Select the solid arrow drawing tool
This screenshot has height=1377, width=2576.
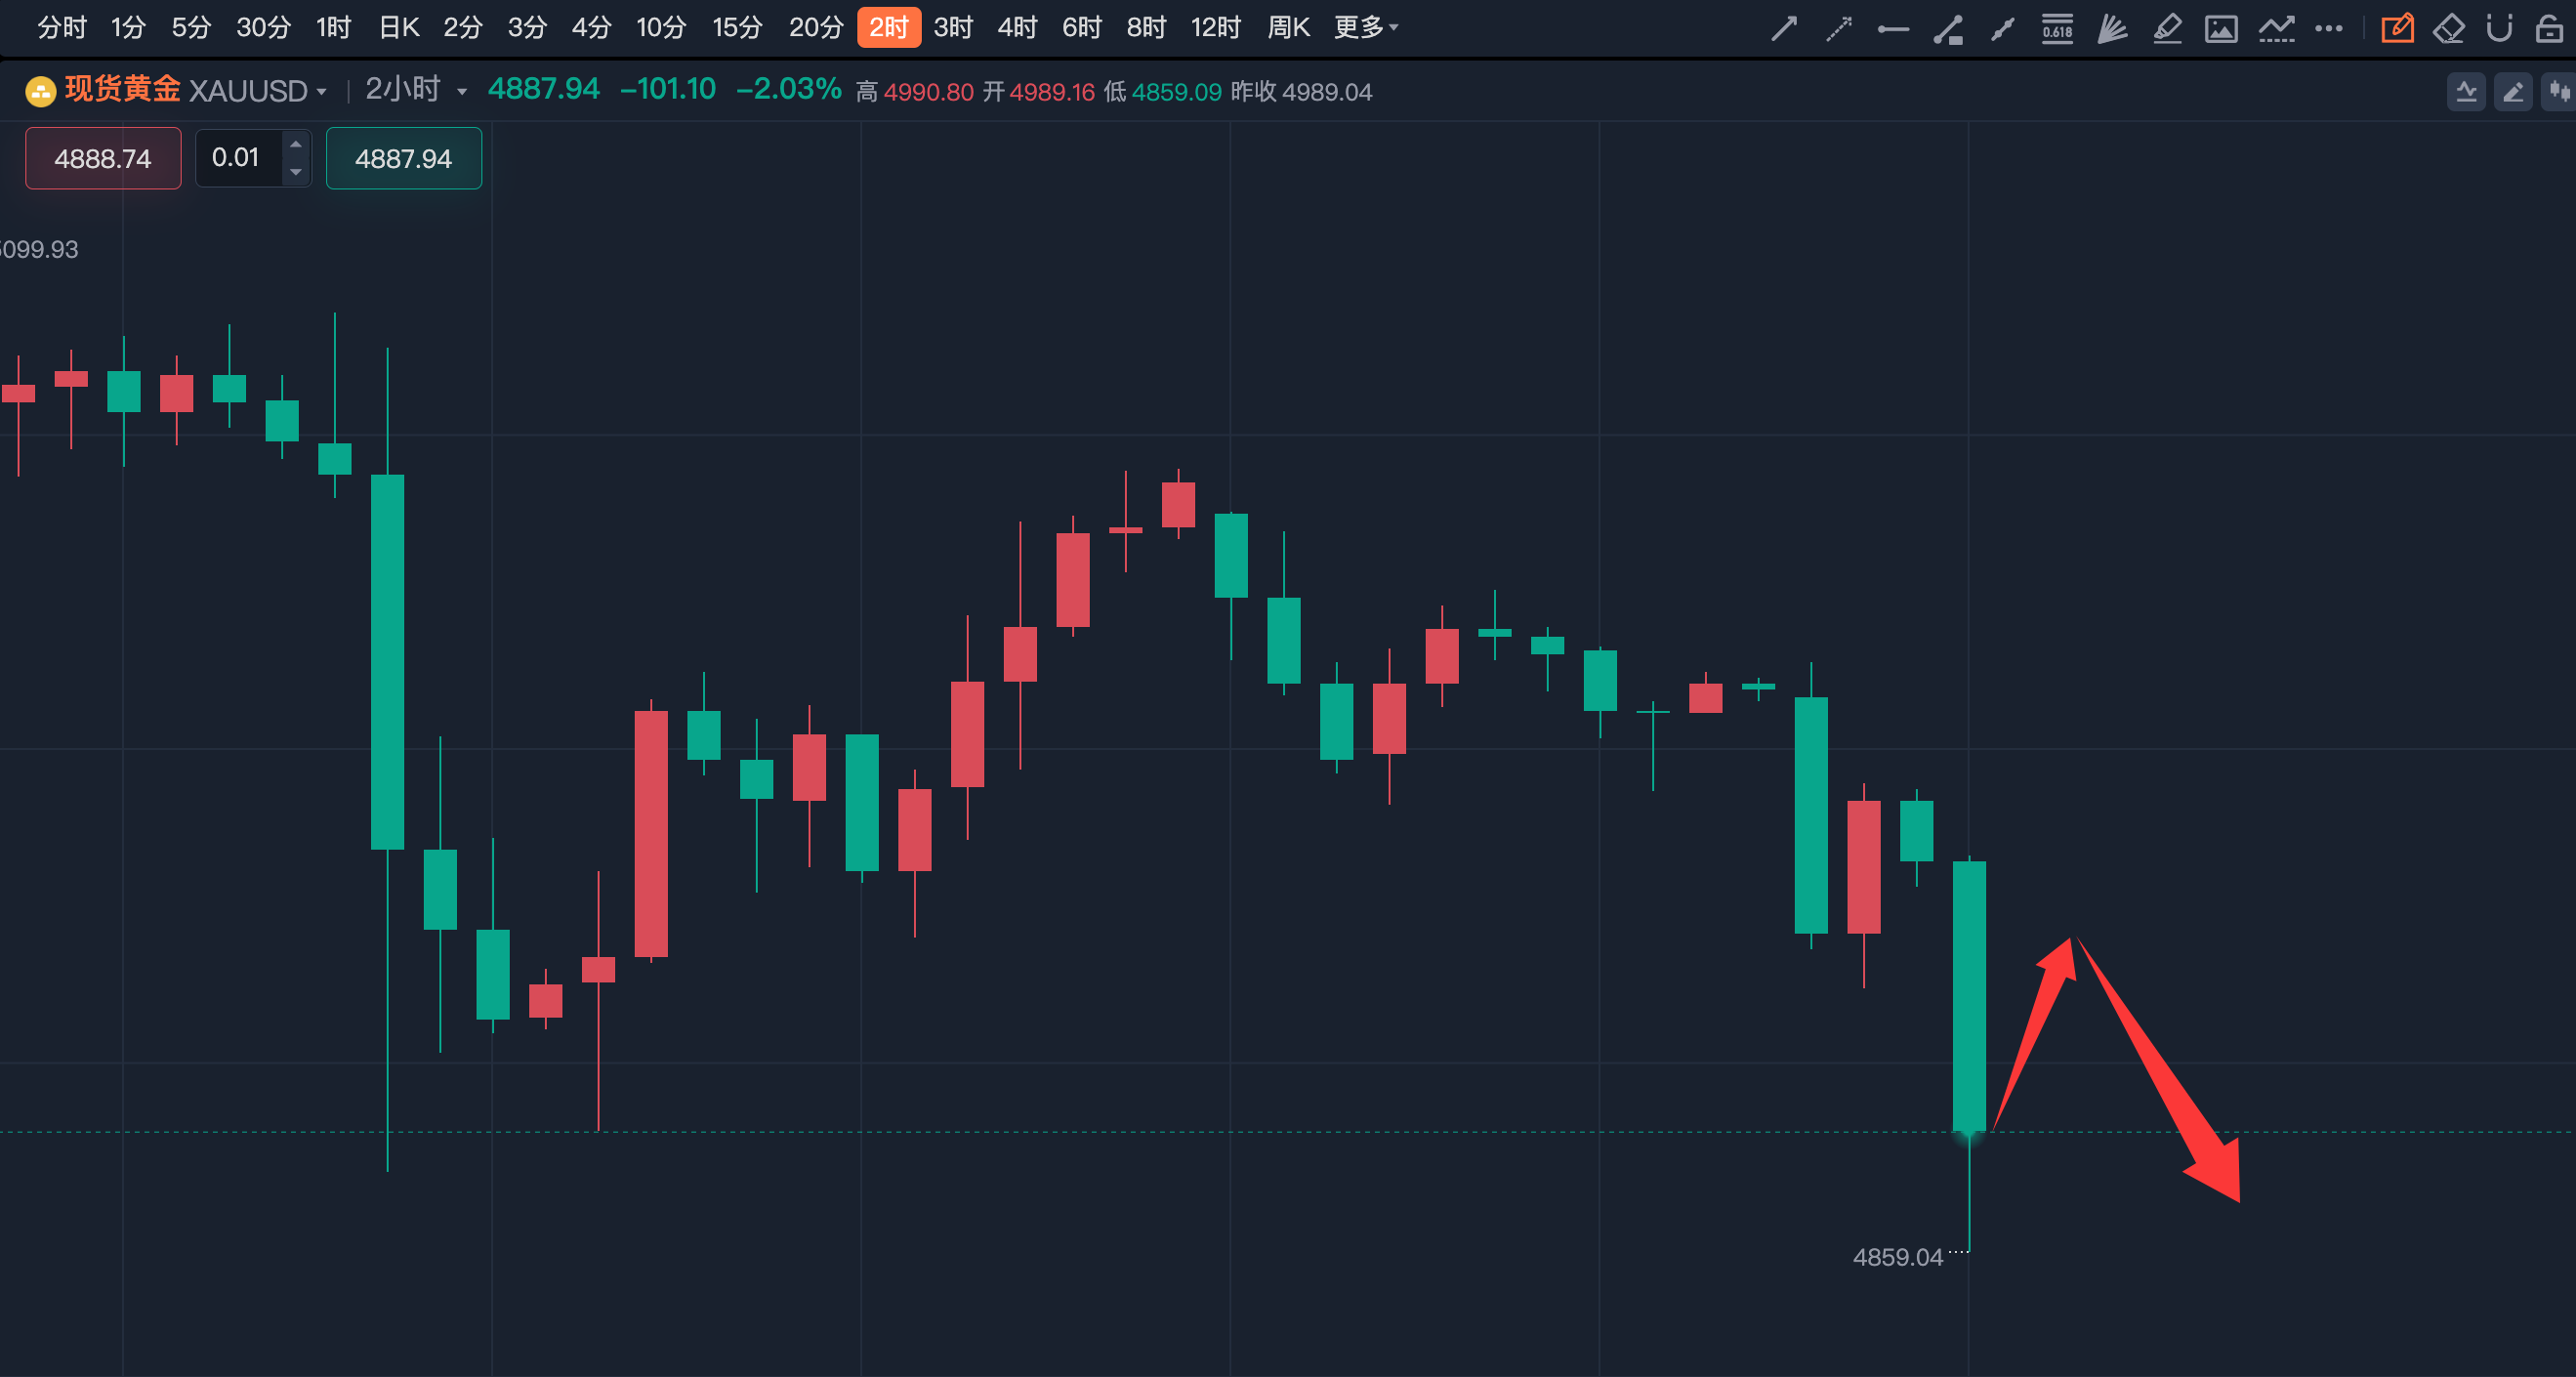click(x=1784, y=28)
